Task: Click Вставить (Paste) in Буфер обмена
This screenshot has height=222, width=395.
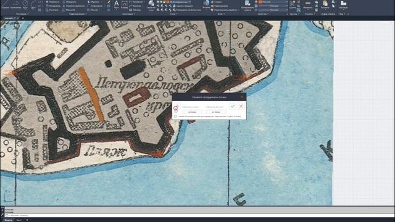Action: [325, 4]
